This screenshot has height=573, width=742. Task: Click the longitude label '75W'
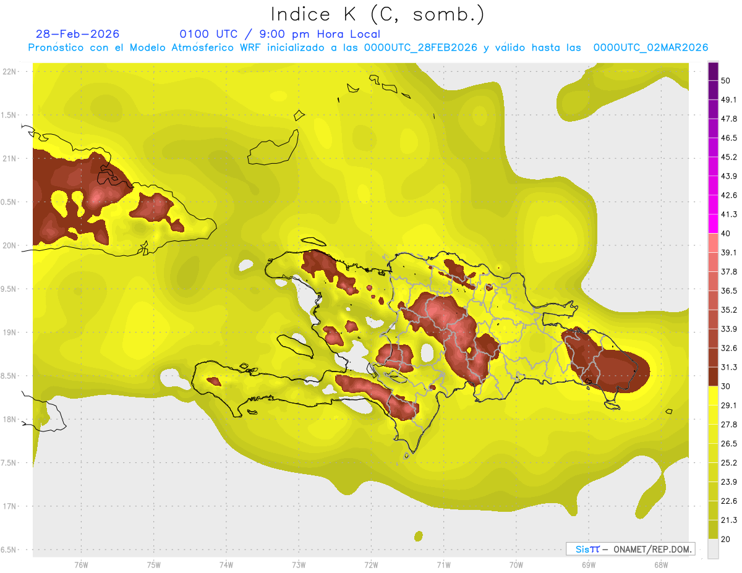click(x=154, y=565)
